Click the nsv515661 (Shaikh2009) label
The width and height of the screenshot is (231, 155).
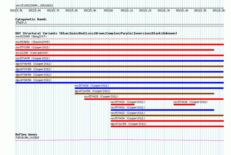pyautogui.click(x=33, y=42)
